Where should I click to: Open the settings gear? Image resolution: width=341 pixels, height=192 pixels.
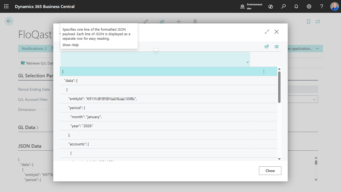coord(309,6)
